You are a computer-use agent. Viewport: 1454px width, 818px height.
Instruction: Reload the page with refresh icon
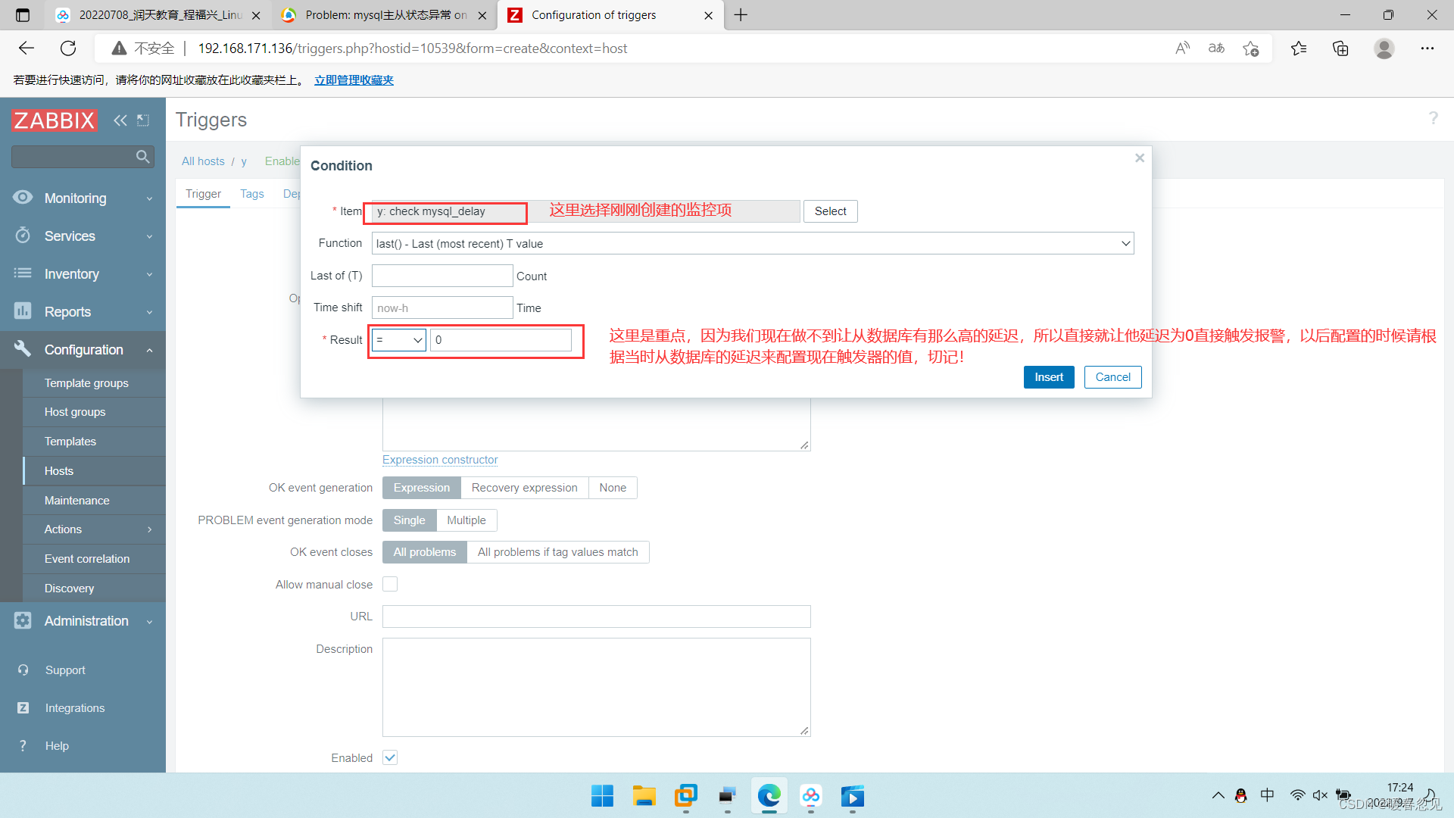[68, 48]
